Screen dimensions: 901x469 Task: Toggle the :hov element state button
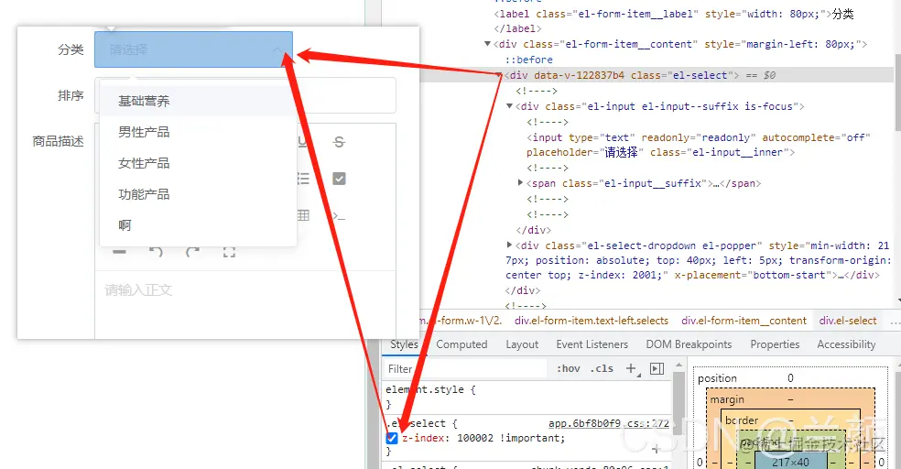click(569, 368)
